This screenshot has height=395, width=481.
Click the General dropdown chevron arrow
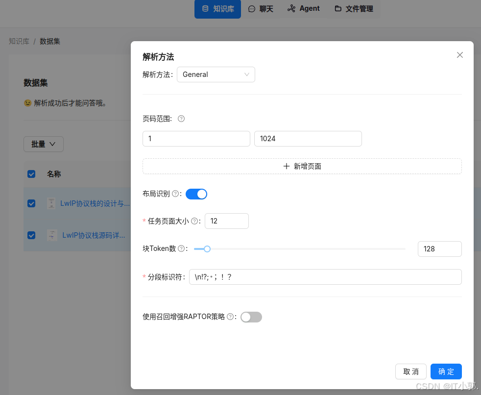tap(247, 74)
